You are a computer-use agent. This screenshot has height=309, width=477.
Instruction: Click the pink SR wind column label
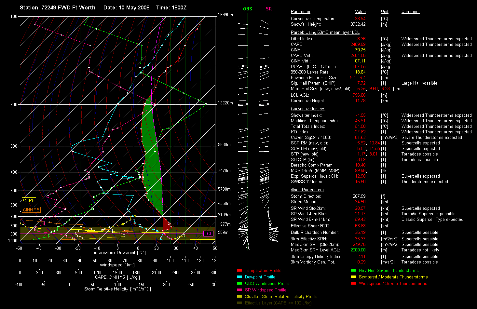[x=269, y=9]
